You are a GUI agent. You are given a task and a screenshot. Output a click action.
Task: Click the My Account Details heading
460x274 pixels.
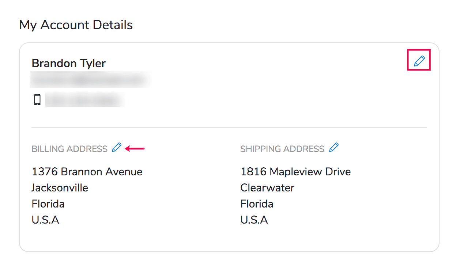(76, 25)
